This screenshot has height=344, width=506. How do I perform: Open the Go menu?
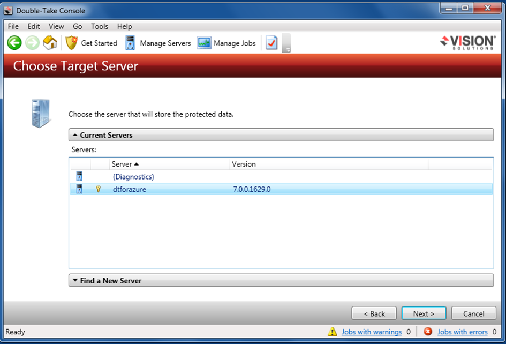coord(78,26)
